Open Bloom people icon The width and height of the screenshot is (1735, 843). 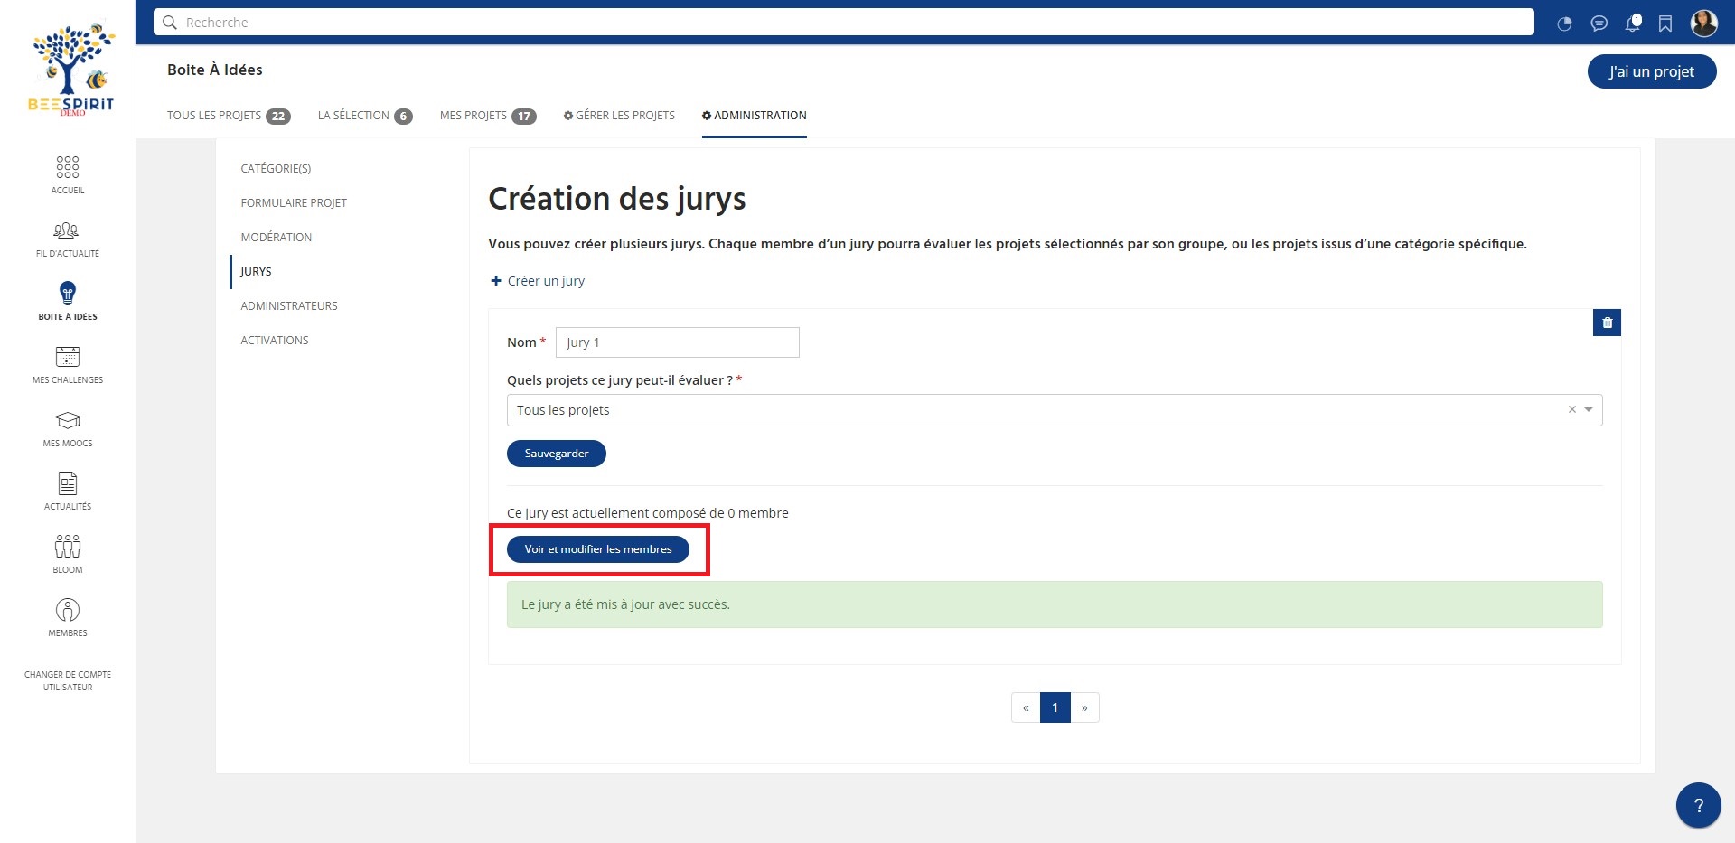click(x=68, y=547)
